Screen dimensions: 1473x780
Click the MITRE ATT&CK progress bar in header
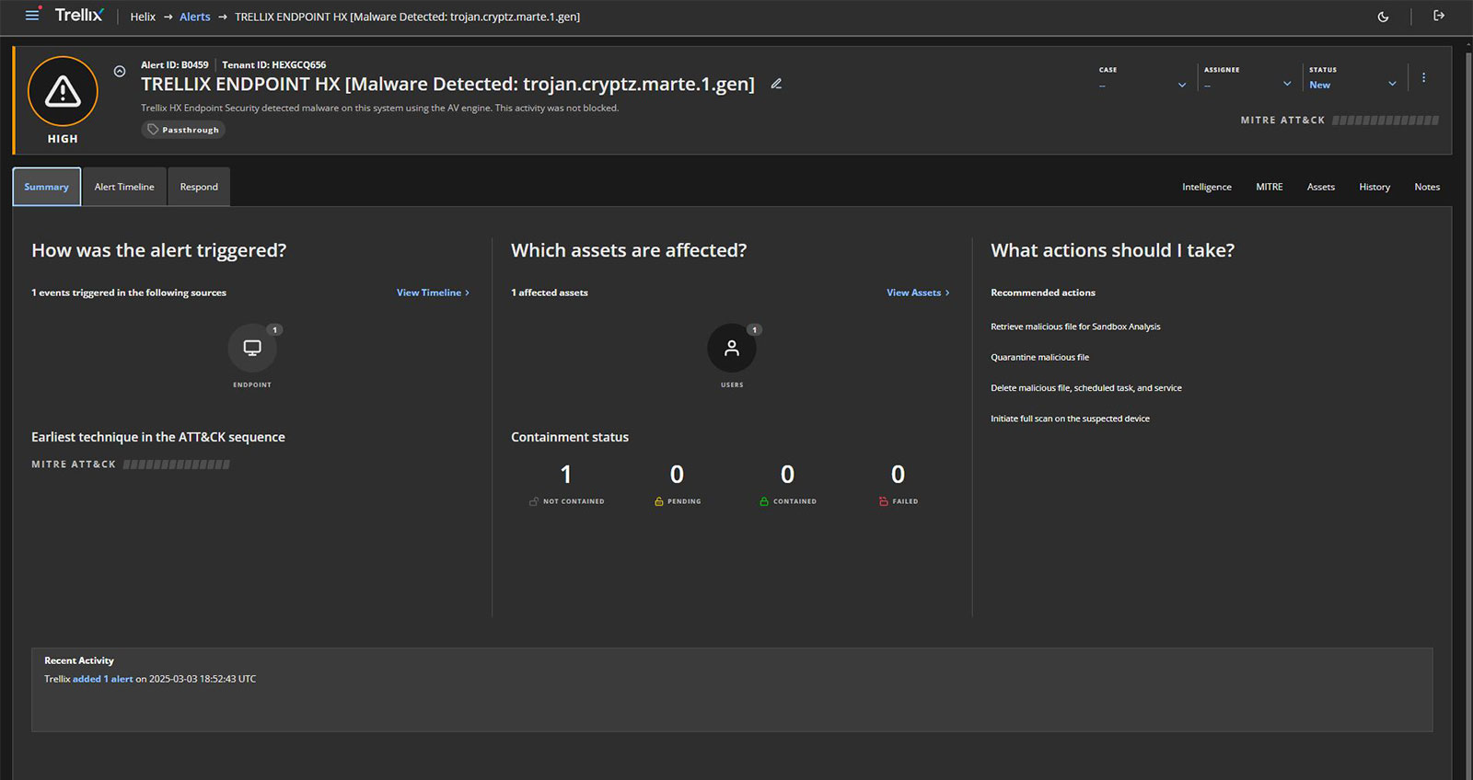[1385, 120]
